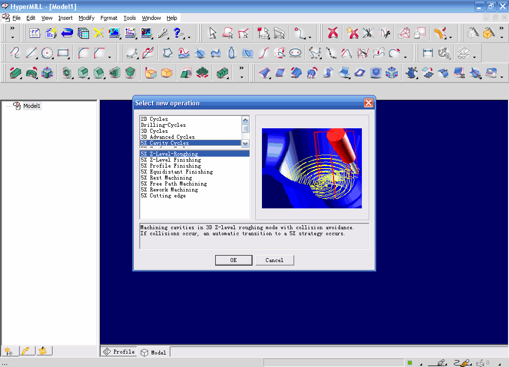Screen dimensions: 509x367
Task: Choose 5X Profile Finishing operation
Action: point(171,166)
